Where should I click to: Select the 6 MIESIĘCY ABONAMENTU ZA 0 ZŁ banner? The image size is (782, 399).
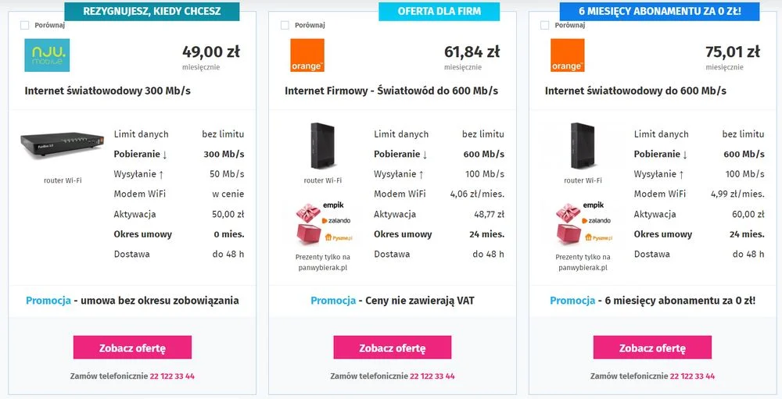click(x=659, y=12)
